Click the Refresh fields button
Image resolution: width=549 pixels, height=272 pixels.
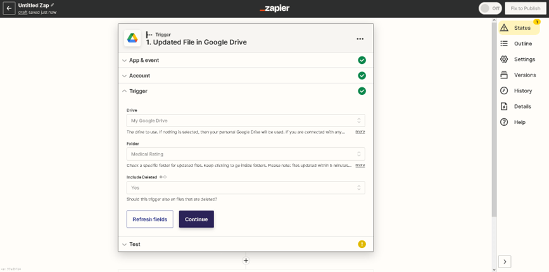[150, 219]
